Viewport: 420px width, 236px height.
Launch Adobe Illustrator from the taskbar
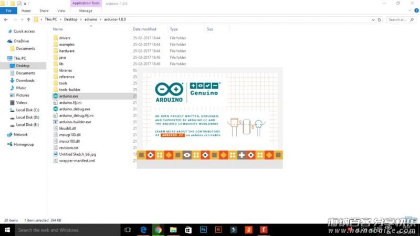(218, 230)
